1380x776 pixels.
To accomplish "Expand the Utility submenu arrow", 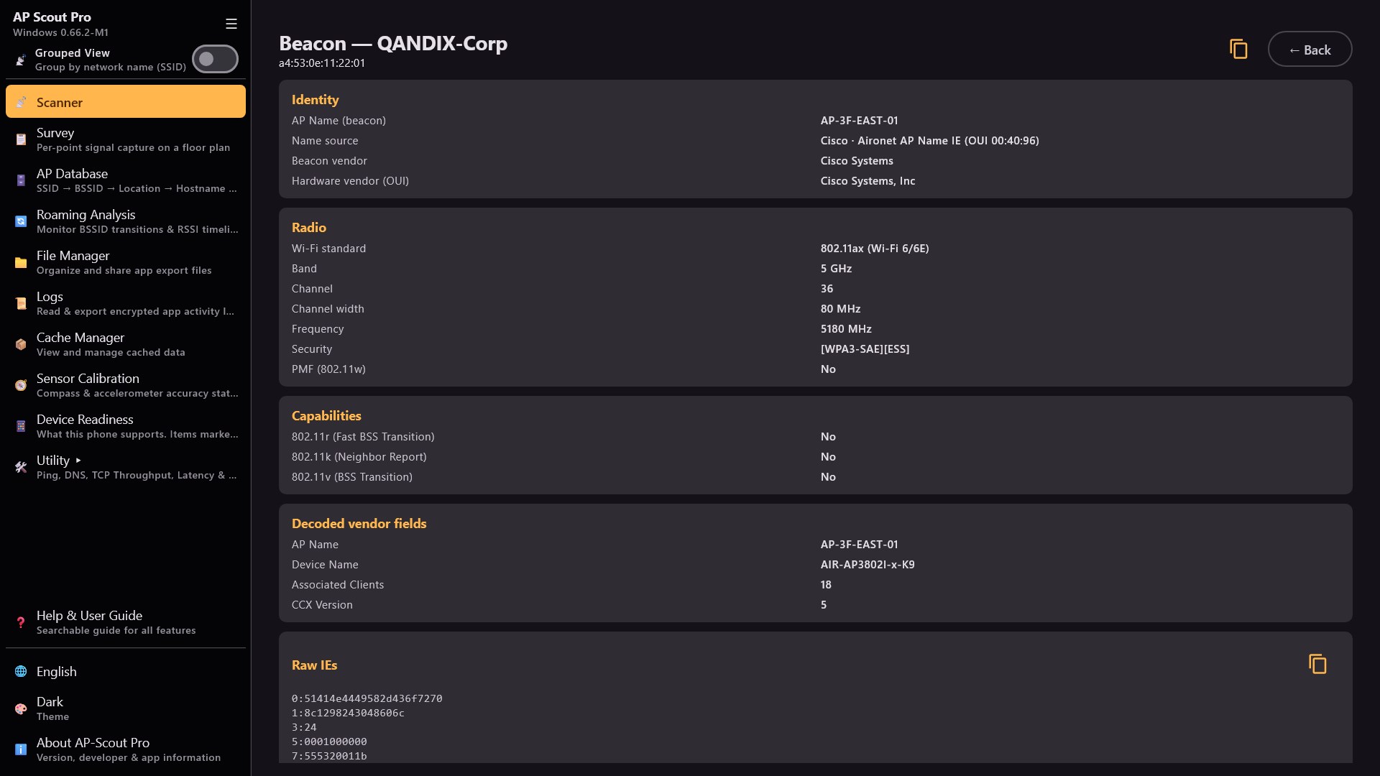I will click(78, 460).
